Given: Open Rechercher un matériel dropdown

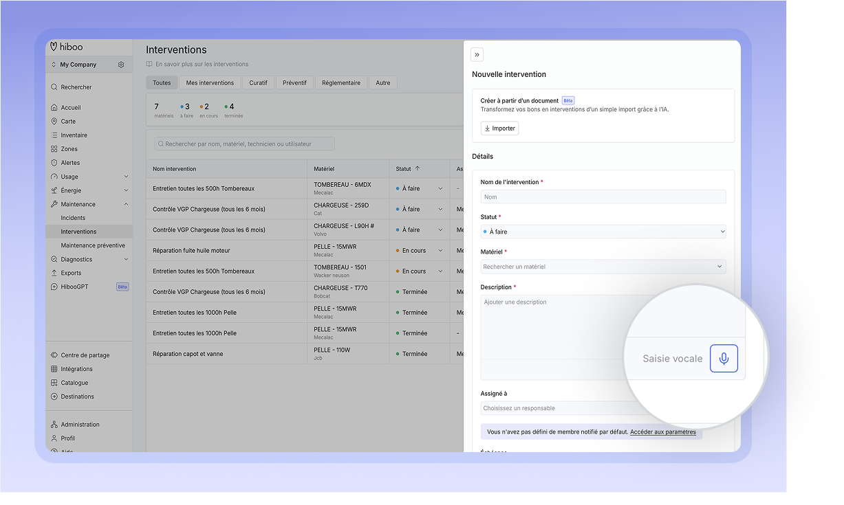Looking at the screenshot, I should (603, 267).
